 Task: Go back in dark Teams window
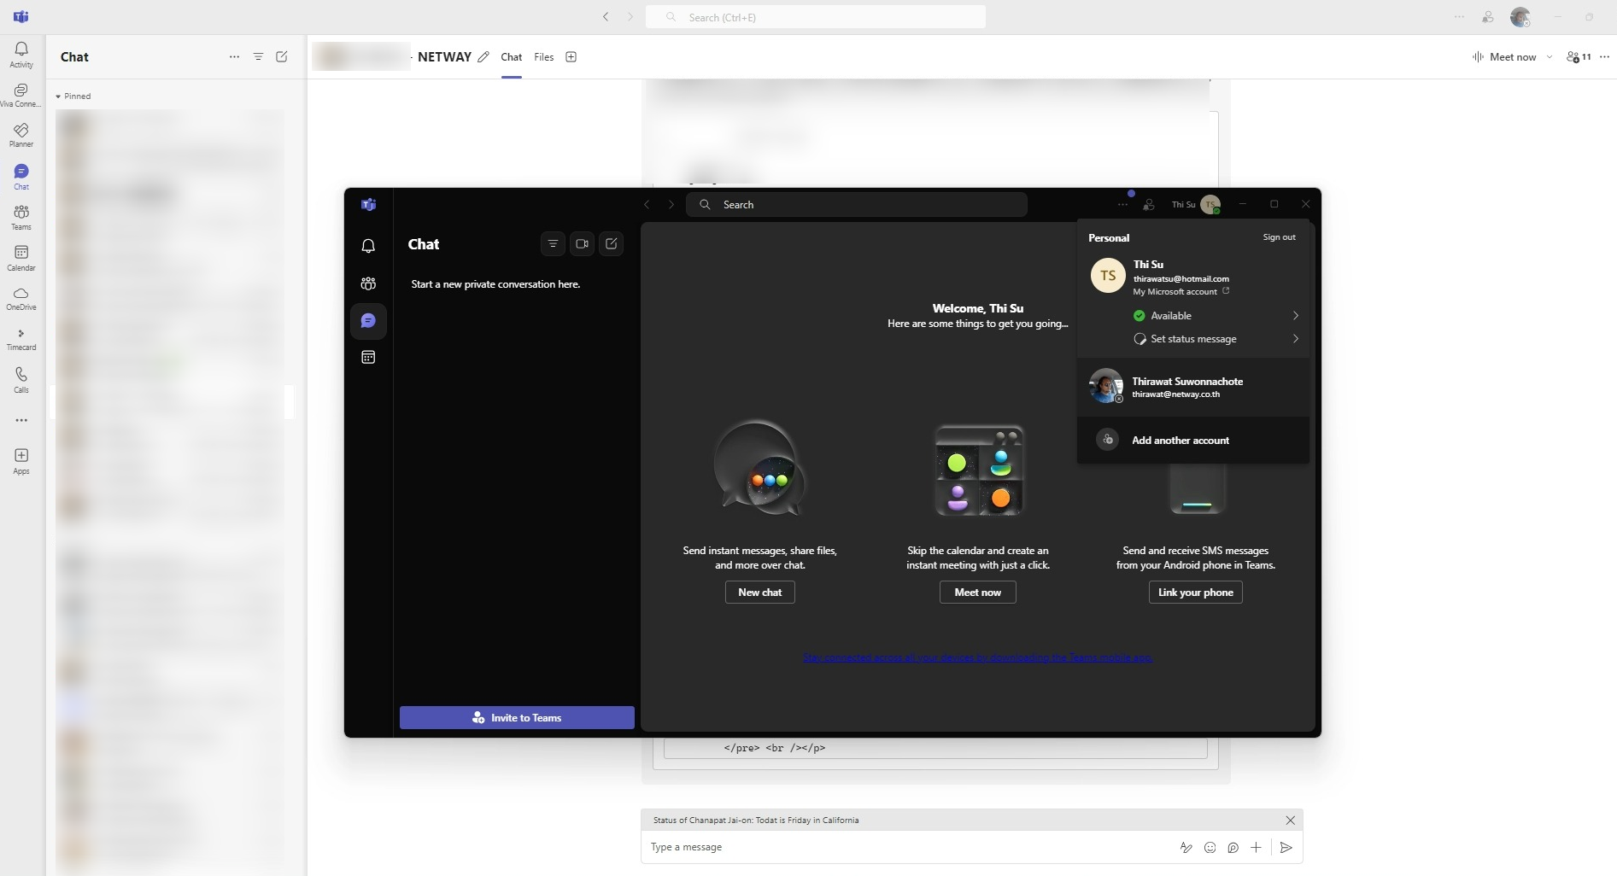(647, 205)
